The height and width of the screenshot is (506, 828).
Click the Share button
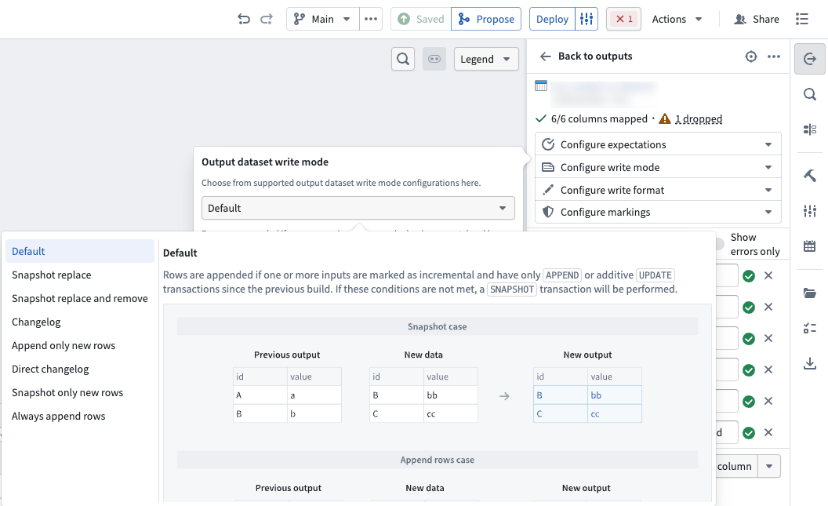point(757,19)
